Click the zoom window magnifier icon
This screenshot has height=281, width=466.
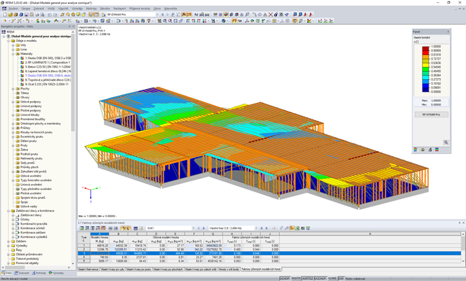coord(164,21)
